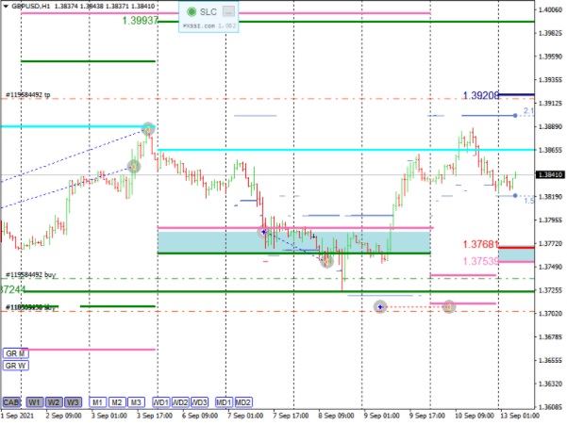Click the WD3 button
The image size is (567, 425).
[199, 401]
